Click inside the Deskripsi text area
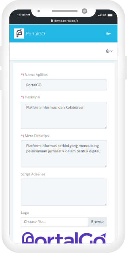Image resolution: width=127 pixels, height=253 pixels. click(x=64, y=115)
